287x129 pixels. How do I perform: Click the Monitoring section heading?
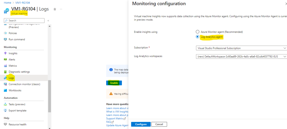coord(10,47)
